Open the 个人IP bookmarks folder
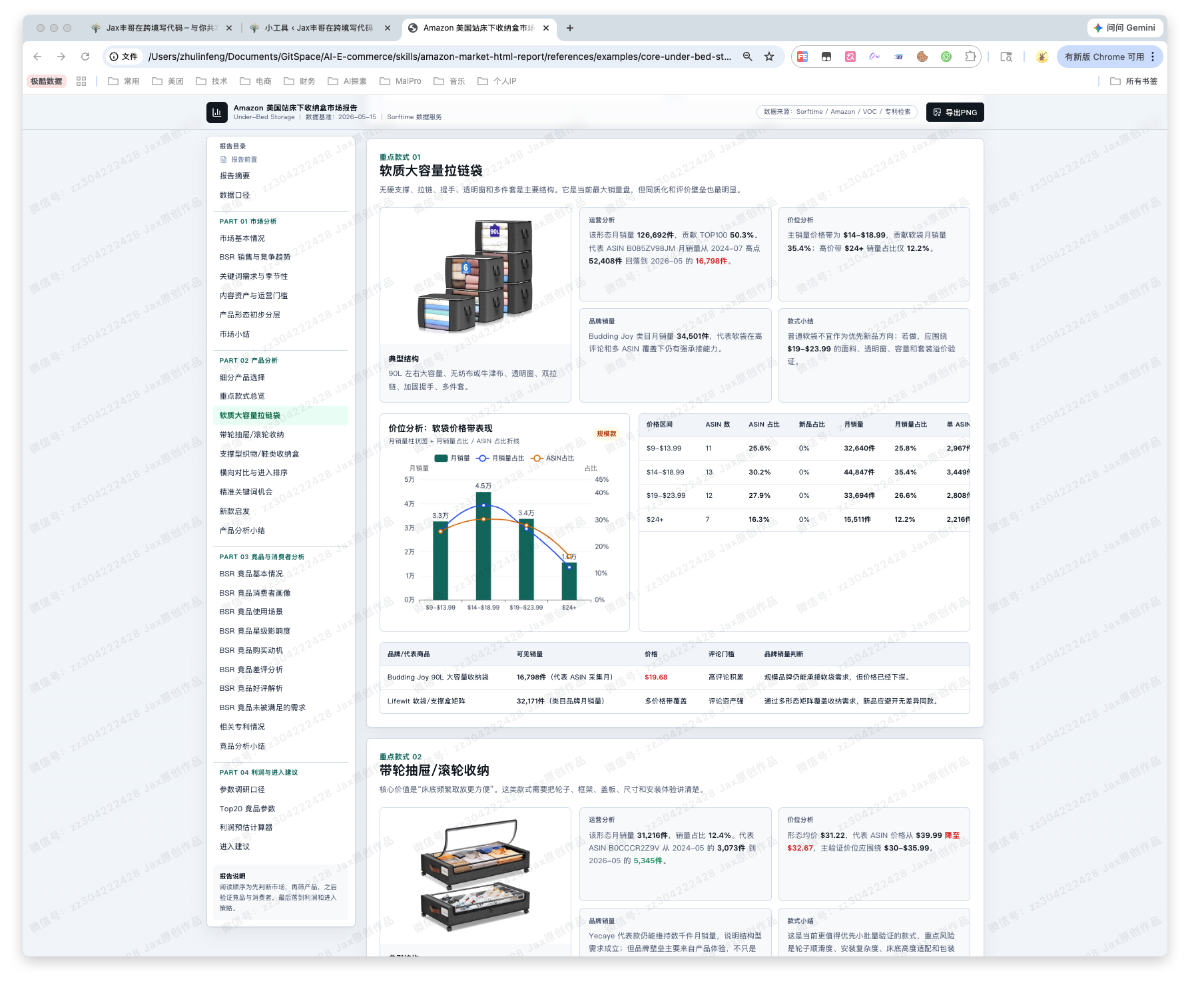This screenshot has width=1190, height=987. [x=497, y=81]
